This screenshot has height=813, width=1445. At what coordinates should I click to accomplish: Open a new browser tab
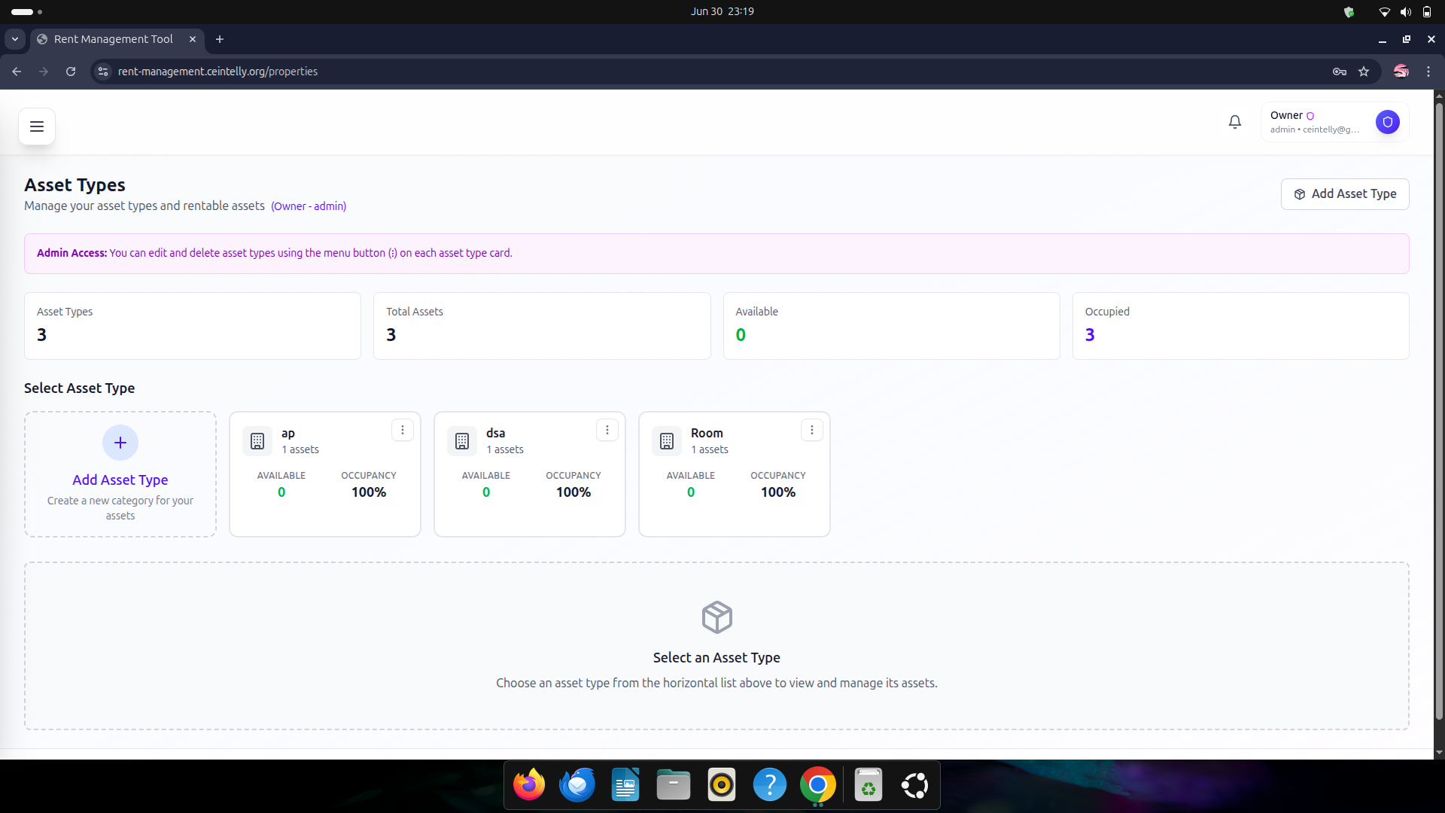pos(220,39)
